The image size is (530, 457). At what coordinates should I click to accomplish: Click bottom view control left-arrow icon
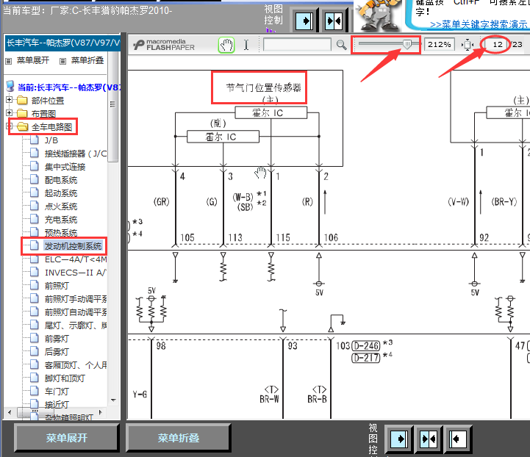[457, 439]
